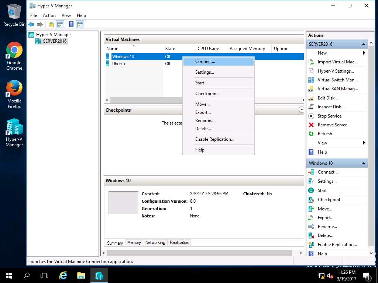Open Google Chrome desktop shortcut
The height and width of the screenshot is (283, 378).
(x=14, y=56)
